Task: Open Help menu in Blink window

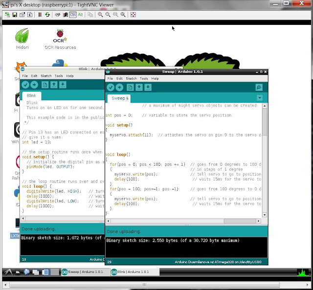Action: click(70, 76)
